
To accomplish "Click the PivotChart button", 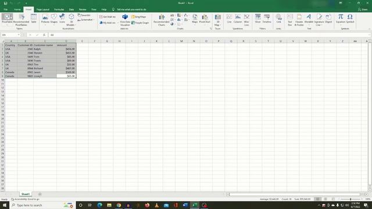I will click(x=205, y=19).
